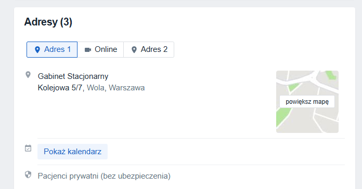Click the Gabinet Stacjonarny clinic name
The width and height of the screenshot is (362, 189).
73,76
